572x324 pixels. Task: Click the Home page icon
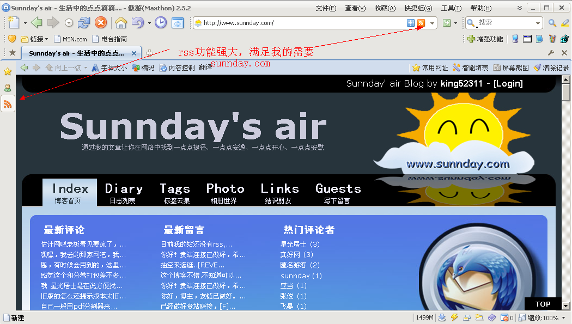[121, 22]
